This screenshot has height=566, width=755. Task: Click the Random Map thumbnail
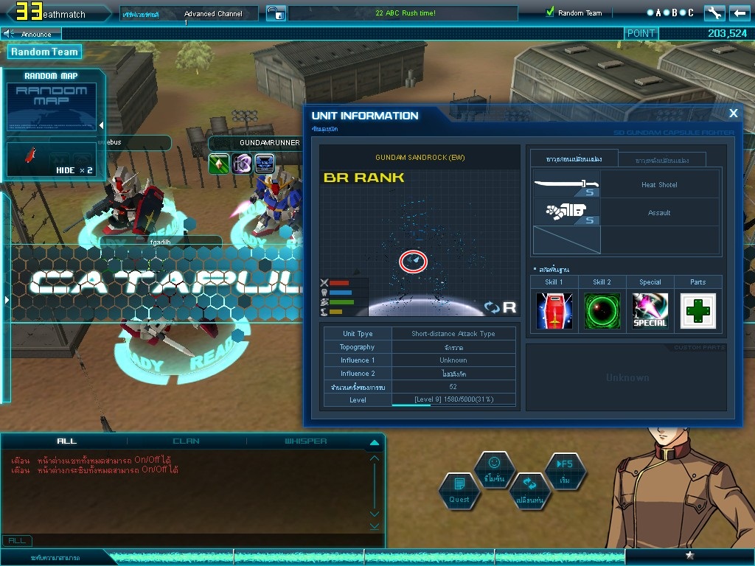[52, 107]
